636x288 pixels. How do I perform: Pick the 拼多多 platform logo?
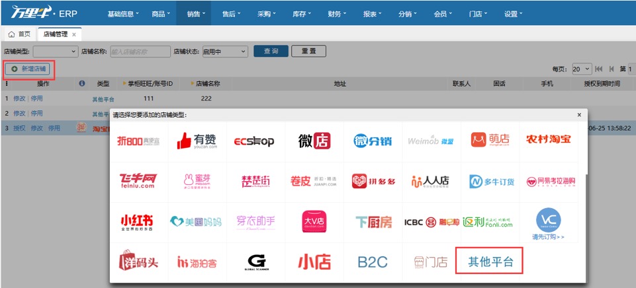pyautogui.click(x=373, y=181)
